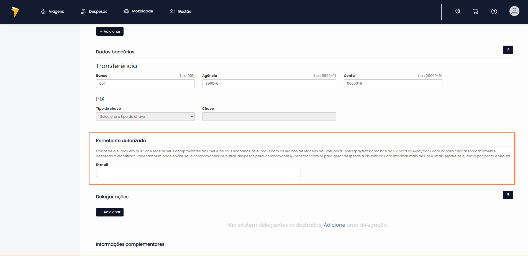
Task: Click the Adicione delegation link
Action: (x=334, y=225)
